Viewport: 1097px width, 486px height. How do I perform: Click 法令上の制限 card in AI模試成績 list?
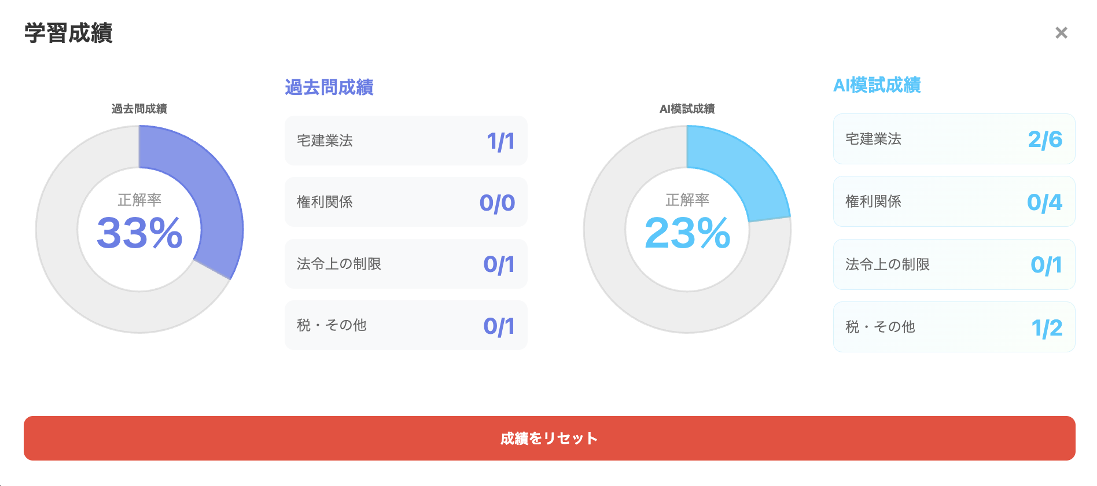click(954, 264)
